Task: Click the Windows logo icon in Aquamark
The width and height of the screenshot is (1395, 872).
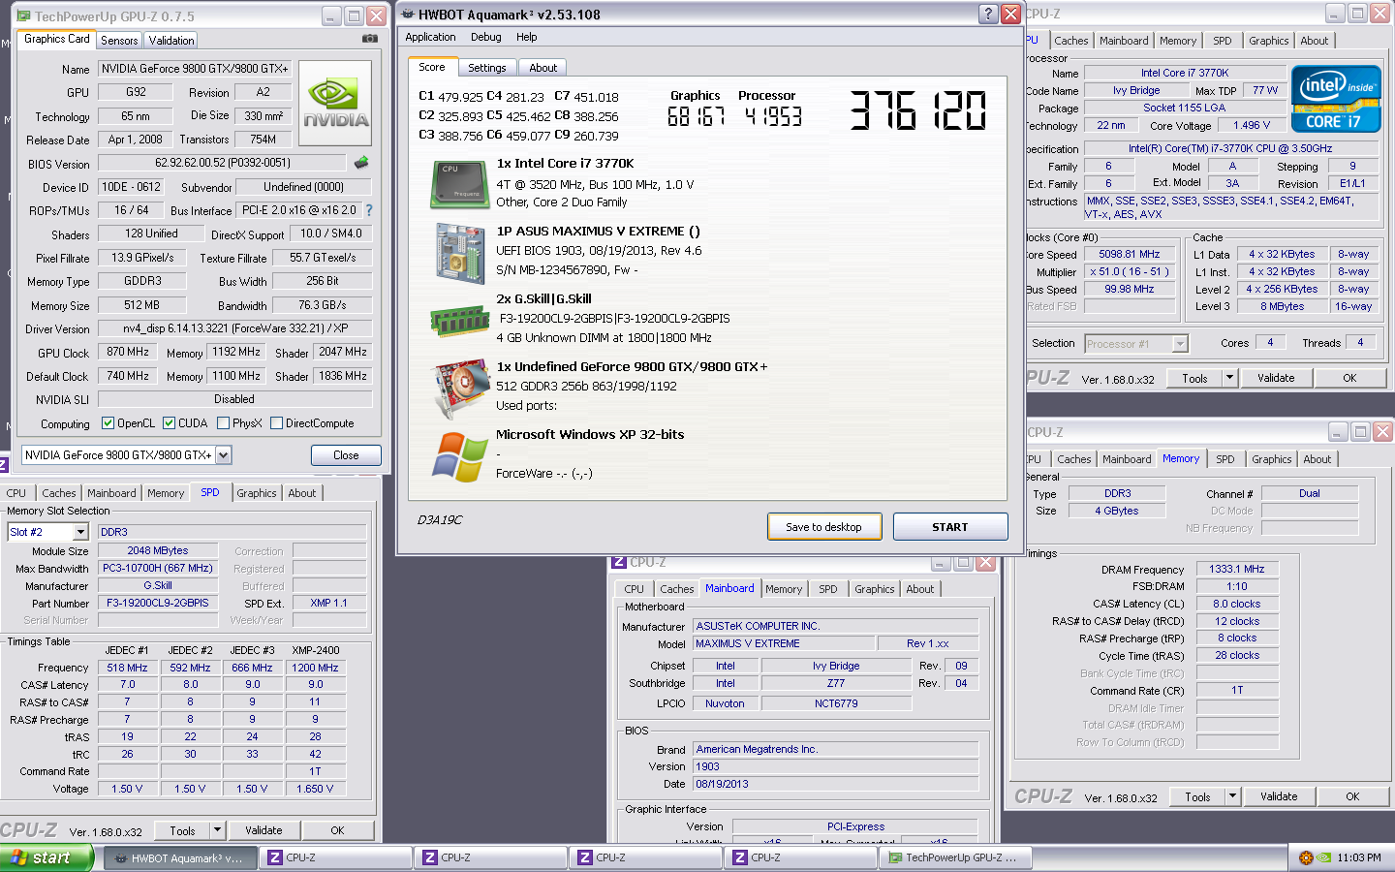Action: (x=459, y=456)
